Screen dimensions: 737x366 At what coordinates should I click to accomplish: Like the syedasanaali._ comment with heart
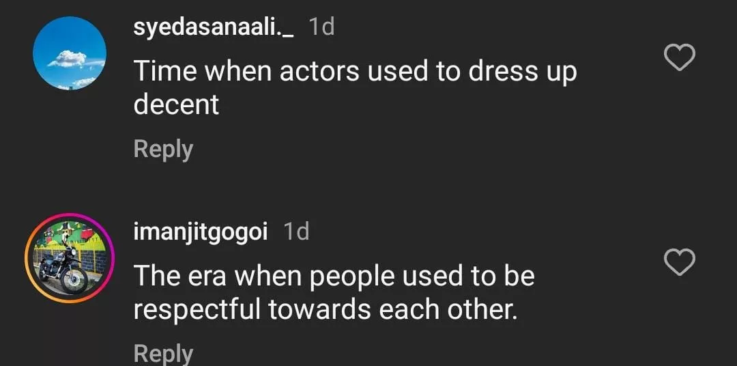point(679,58)
